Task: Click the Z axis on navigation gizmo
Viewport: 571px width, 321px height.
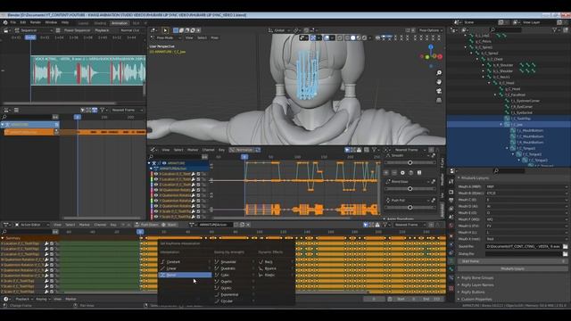Action: (431, 47)
